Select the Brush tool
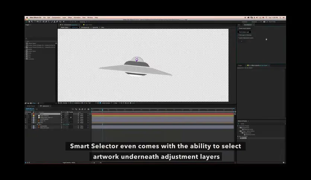 tap(52, 22)
